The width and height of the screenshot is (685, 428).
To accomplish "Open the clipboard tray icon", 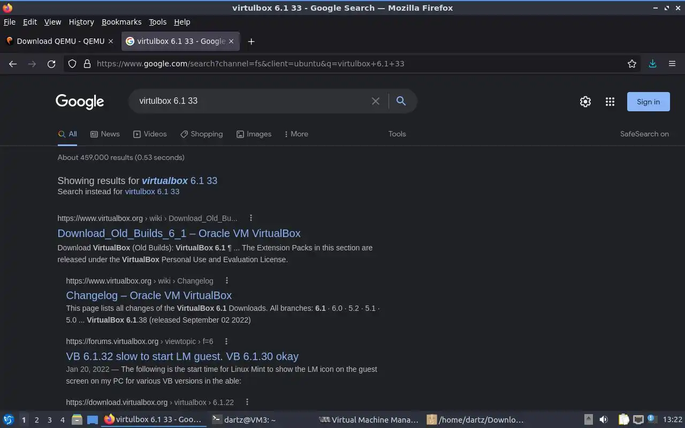I will (x=623, y=420).
